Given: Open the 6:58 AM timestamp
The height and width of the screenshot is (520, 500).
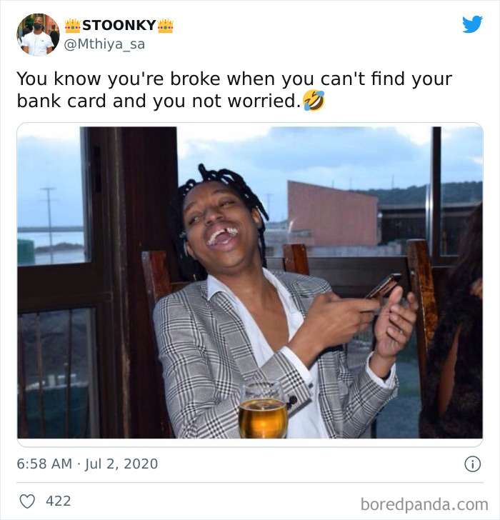Looking at the screenshot, I should pyautogui.click(x=44, y=464).
